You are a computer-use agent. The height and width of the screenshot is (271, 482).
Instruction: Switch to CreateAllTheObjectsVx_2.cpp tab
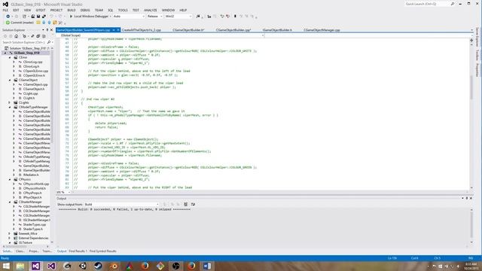142,30
